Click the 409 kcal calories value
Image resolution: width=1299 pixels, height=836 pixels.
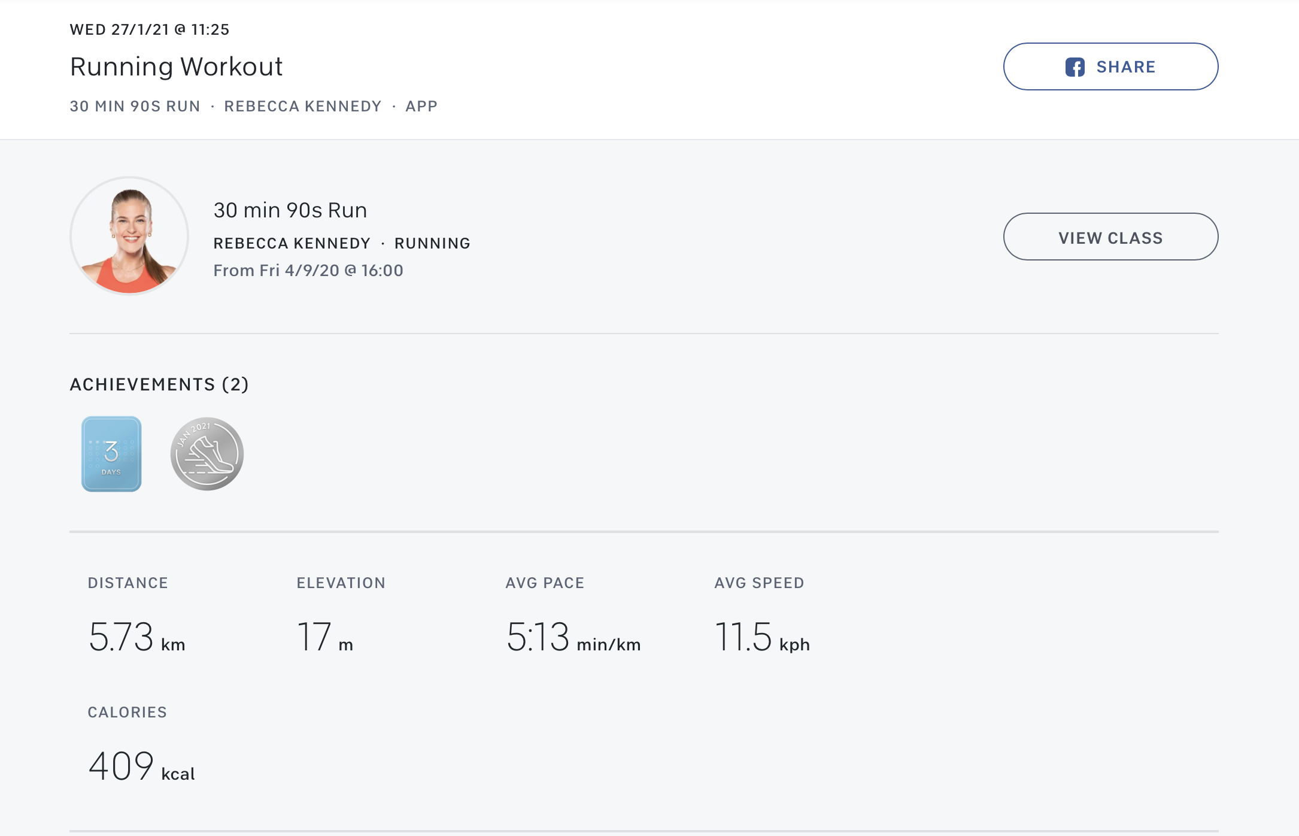pos(141,766)
